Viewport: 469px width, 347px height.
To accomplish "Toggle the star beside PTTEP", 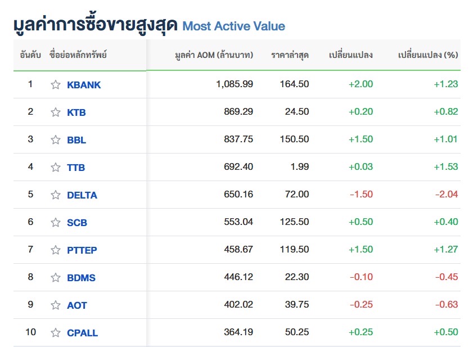I will click(x=55, y=250).
